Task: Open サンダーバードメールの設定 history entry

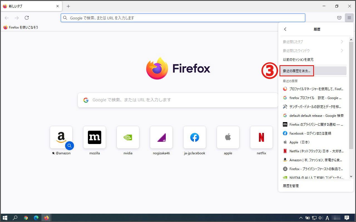Action: point(313,107)
